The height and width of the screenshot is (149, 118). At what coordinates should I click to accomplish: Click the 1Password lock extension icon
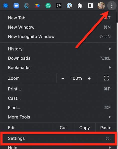click(x=69, y=6)
